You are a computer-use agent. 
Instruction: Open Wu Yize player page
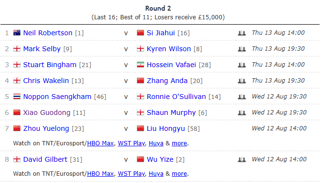point(160,159)
